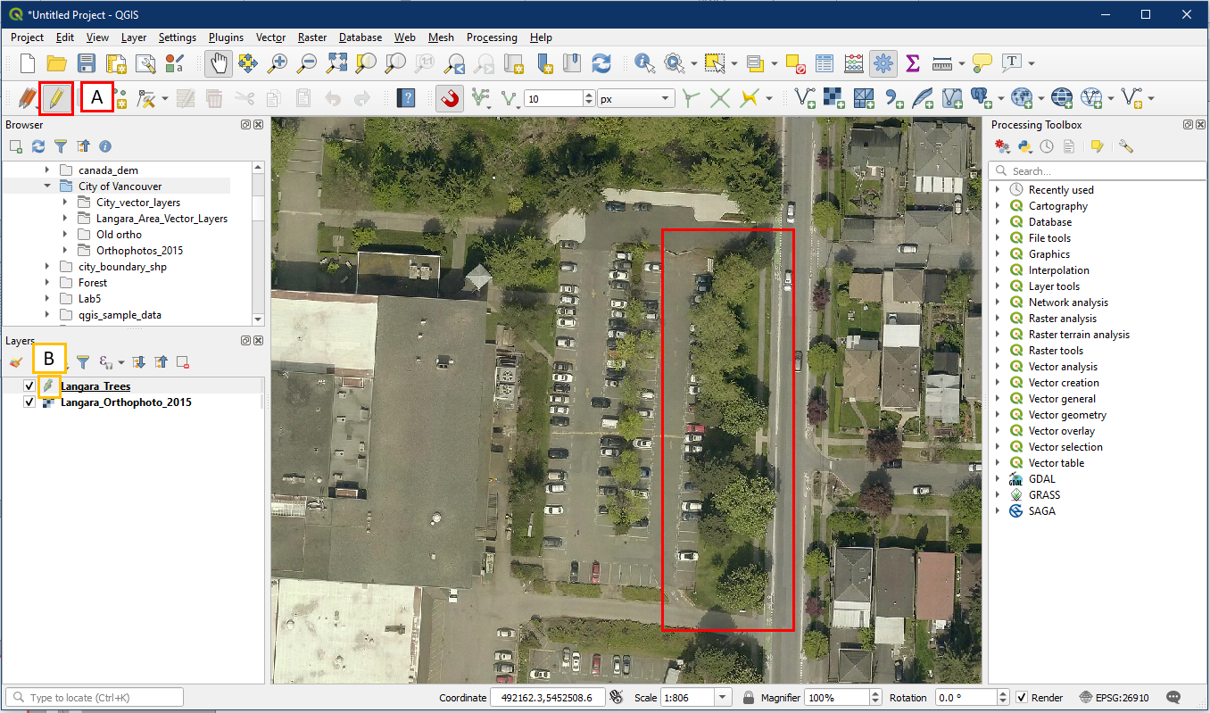Image resolution: width=1210 pixels, height=713 pixels.
Task: Open the Field Calculator abacus icon
Action: (854, 63)
